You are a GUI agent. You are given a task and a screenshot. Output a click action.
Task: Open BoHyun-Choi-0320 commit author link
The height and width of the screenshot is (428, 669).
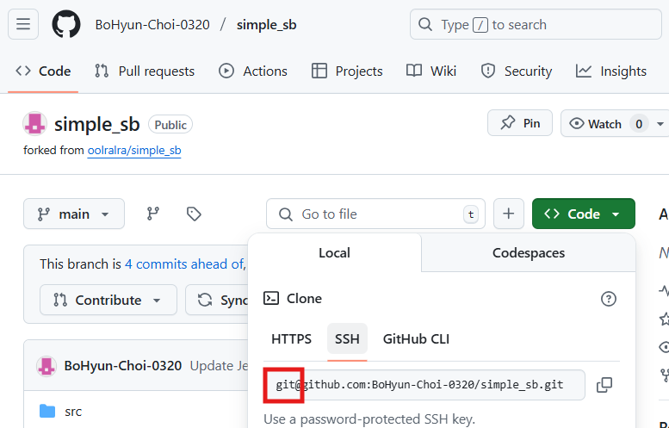click(x=123, y=366)
